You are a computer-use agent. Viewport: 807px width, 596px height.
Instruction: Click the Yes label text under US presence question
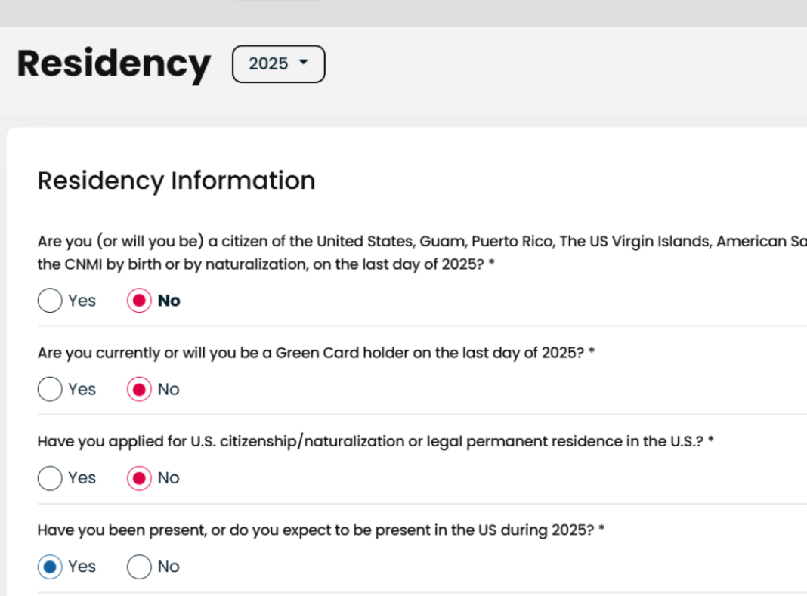pos(82,567)
